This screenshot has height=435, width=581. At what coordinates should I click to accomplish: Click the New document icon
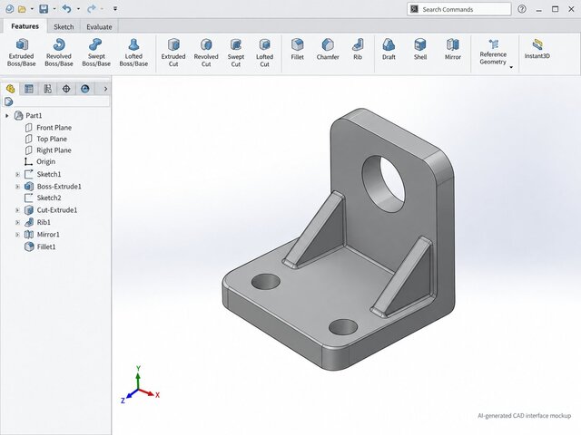click(x=10, y=9)
